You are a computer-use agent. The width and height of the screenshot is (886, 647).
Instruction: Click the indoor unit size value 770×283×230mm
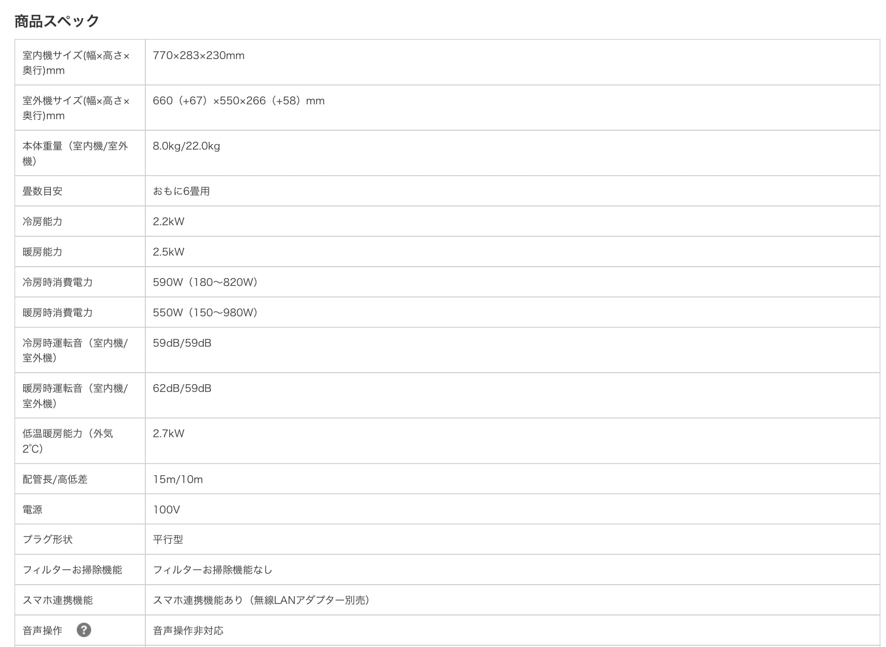pyautogui.click(x=198, y=55)
